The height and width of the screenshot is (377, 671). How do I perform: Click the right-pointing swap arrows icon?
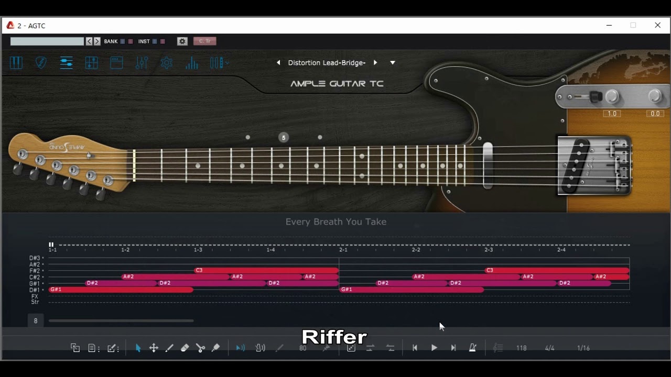[x=370, y=348]
